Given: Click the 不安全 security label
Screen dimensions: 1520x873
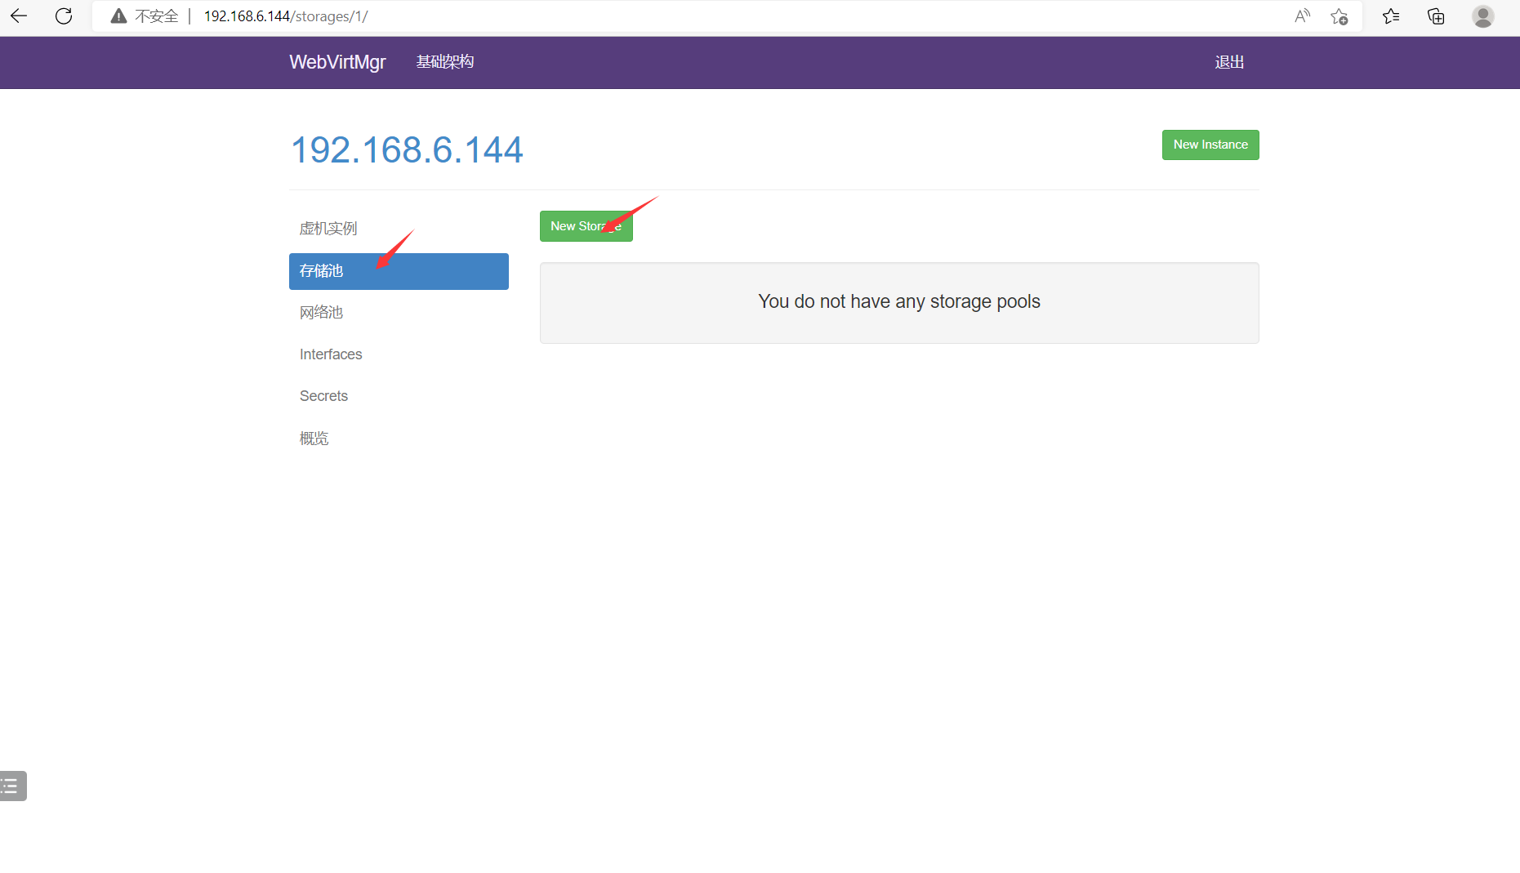Looking at the screenshot, I should point(157,16).
